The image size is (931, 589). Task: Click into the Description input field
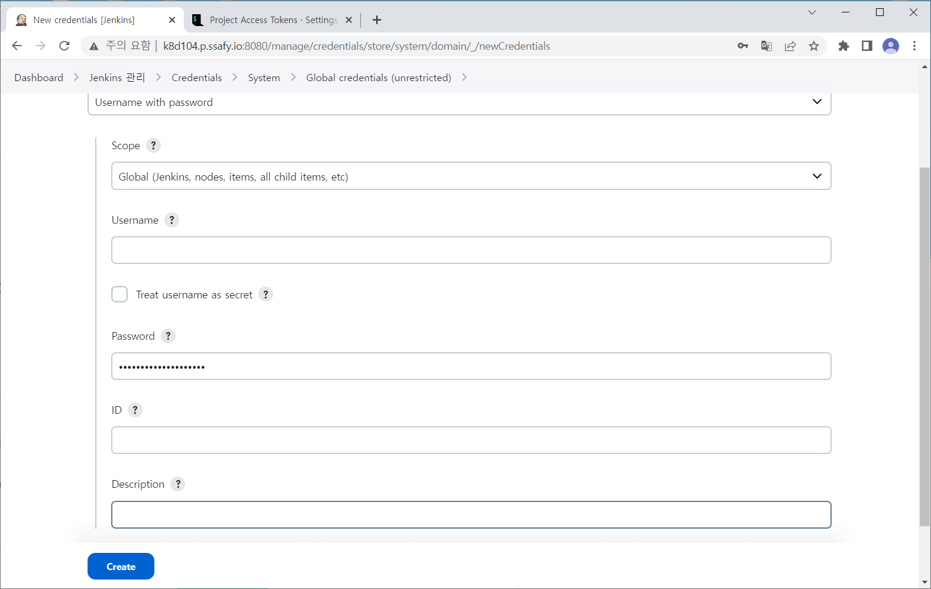click(x=471, y=515)
